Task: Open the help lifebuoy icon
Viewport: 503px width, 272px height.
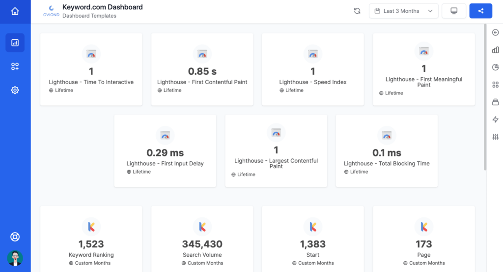Action: [x=15, y=237]
